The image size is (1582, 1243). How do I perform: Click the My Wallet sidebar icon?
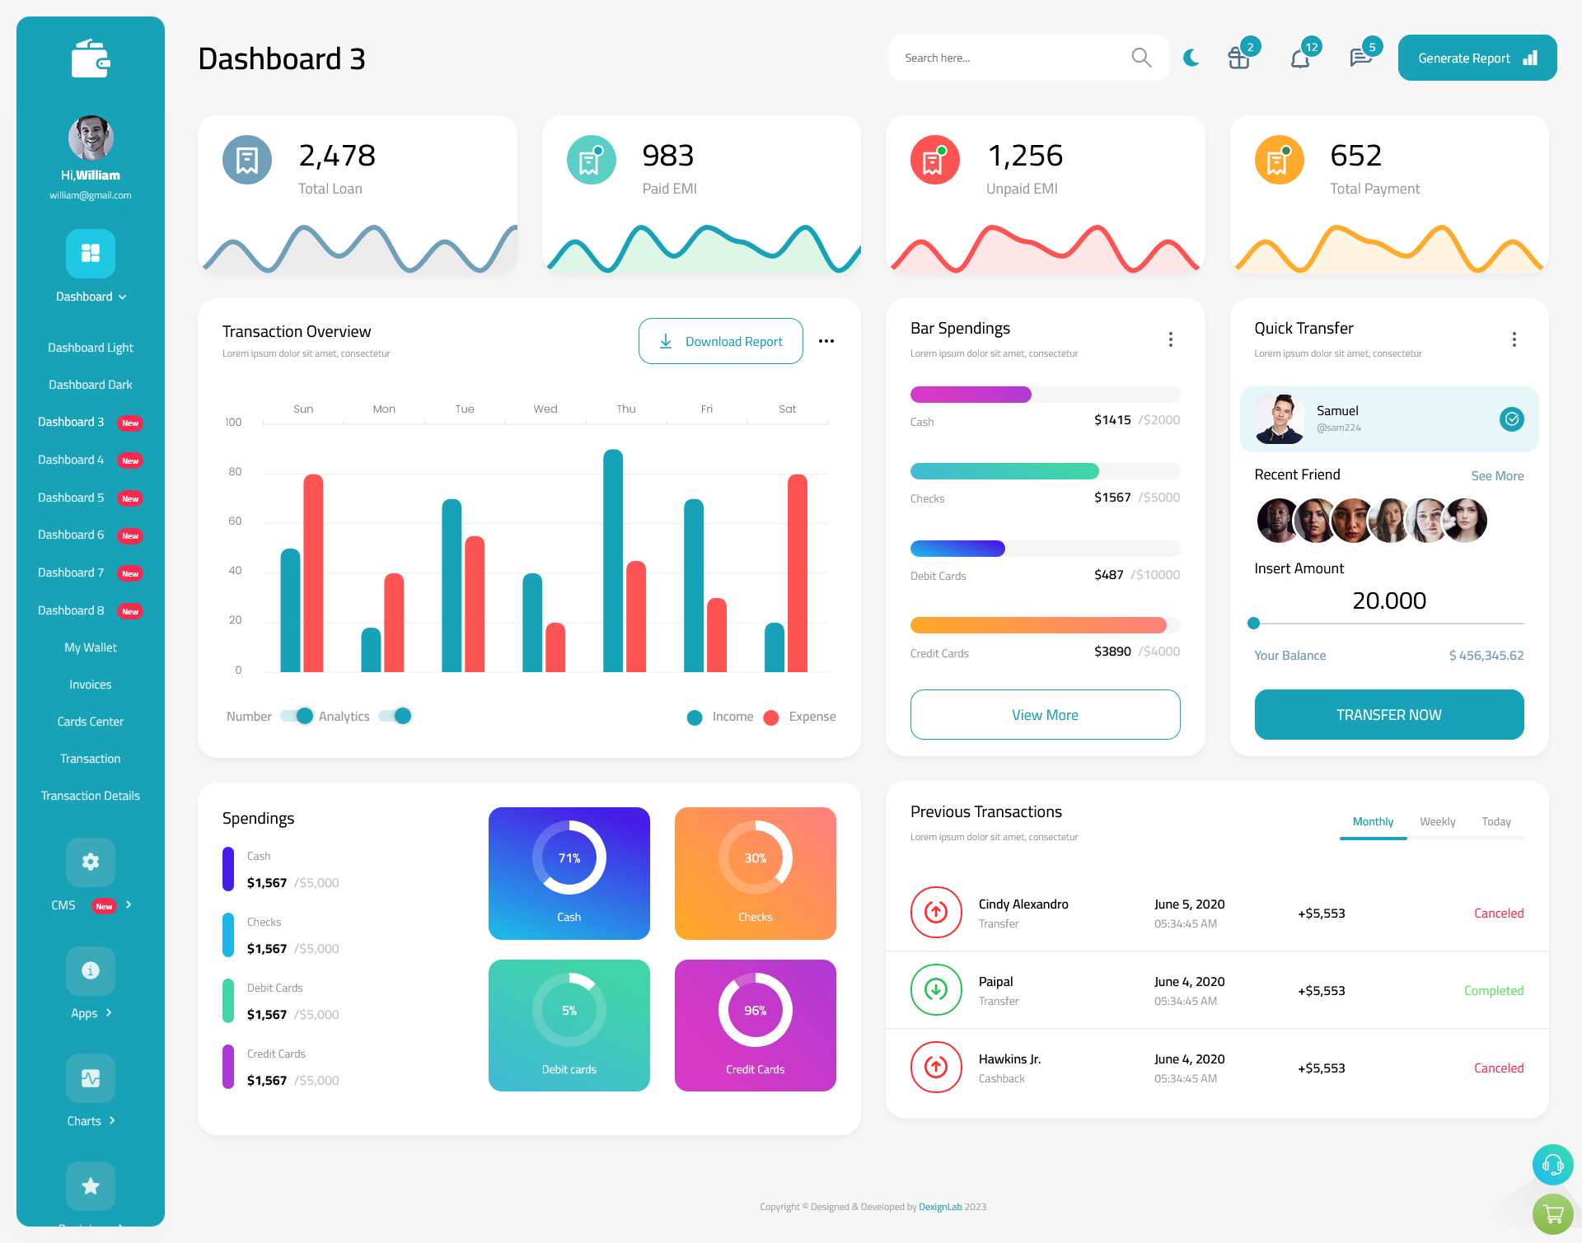pyautogui.click(x=90, y=646)
